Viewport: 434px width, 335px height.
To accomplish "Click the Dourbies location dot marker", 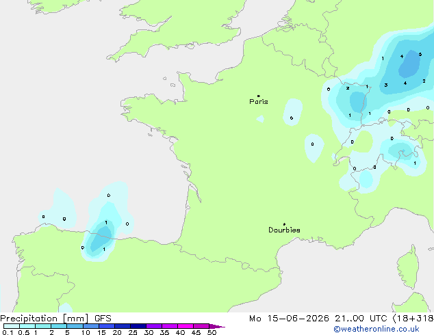I will coord(284,224).
